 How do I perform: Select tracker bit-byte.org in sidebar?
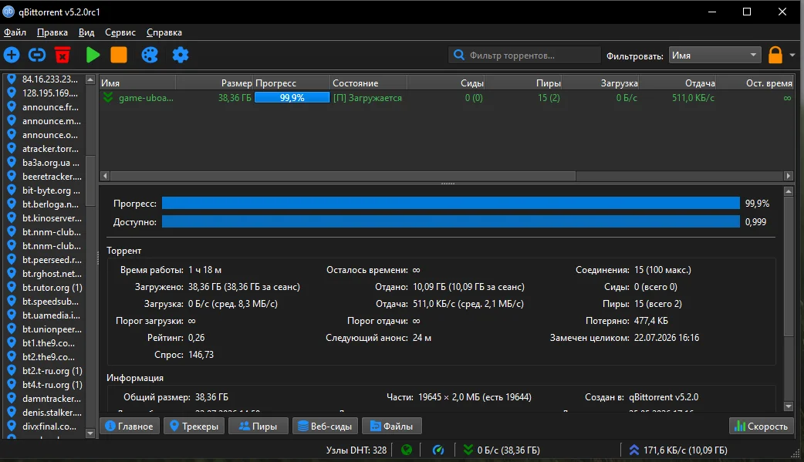tap(44, 190)
